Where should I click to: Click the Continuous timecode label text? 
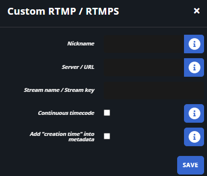66,113
